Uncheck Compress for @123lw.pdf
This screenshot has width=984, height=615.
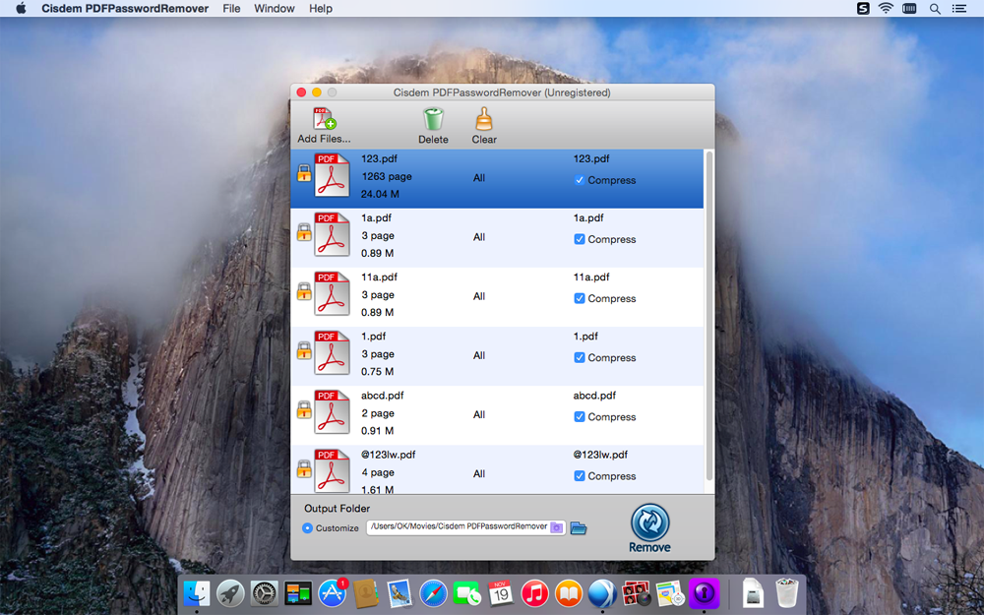click(580, 475)
